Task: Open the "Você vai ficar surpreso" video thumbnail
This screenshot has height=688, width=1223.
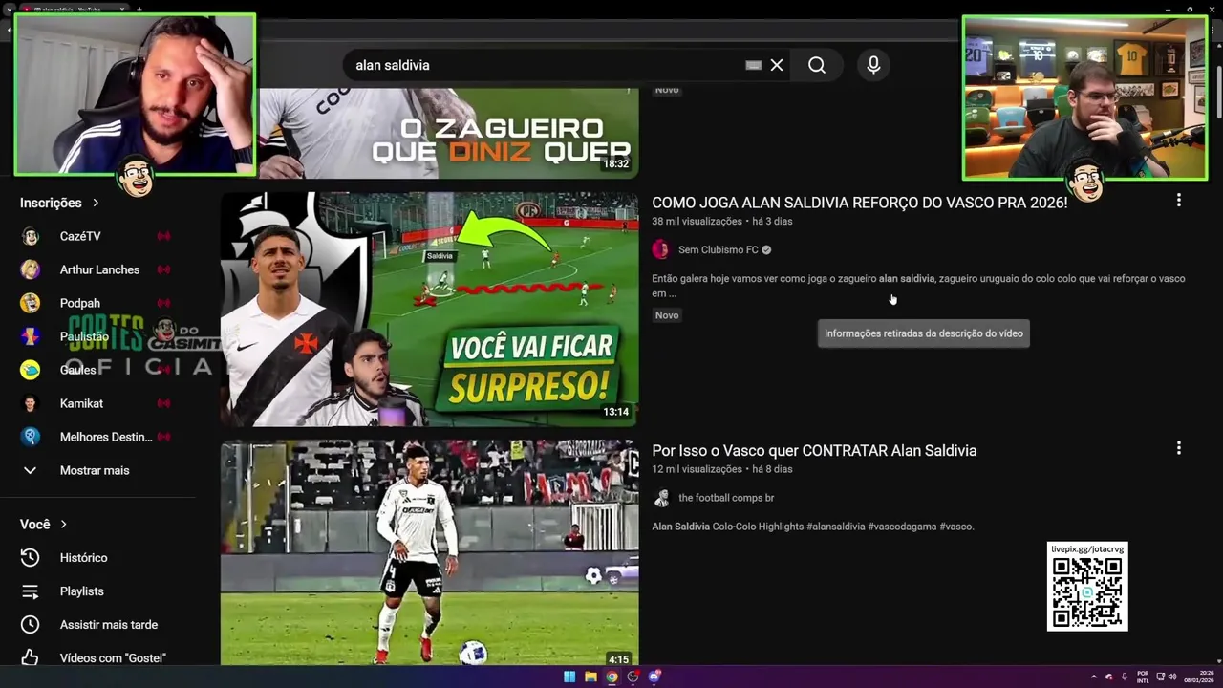Action: tap(430, 310)
